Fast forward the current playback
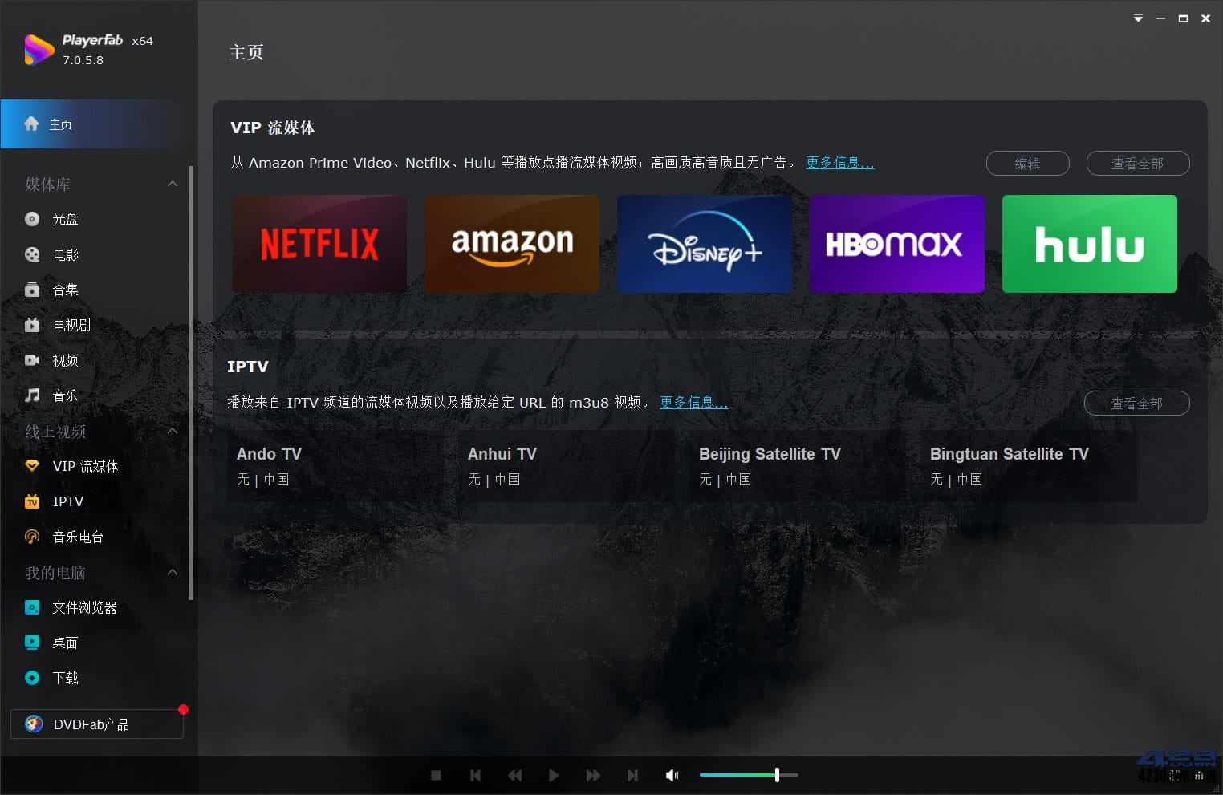 593,775
